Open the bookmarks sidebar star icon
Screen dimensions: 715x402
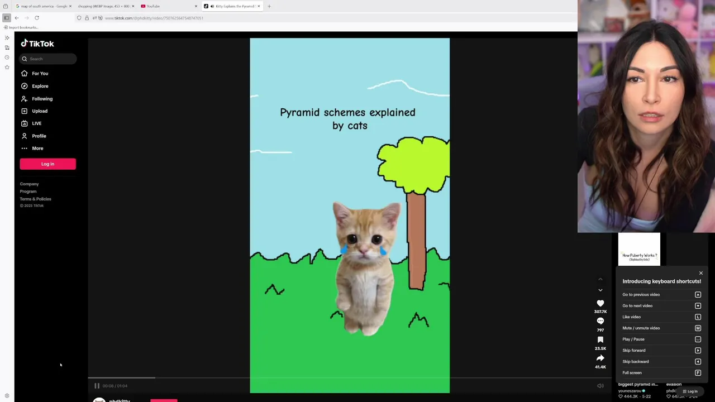pyautogui.click(x=7, y=67)
